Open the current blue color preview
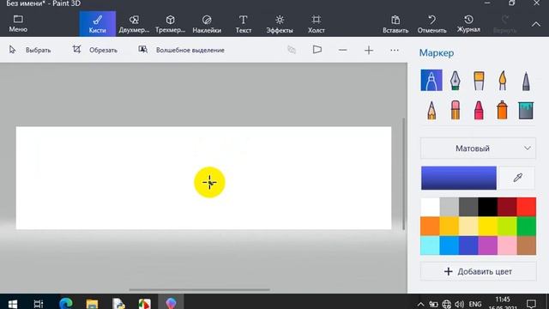 [x=459, y=178]
